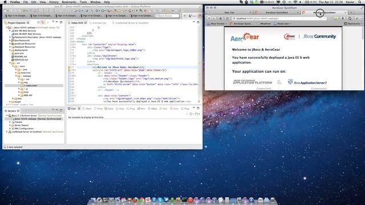Viewport: 365px width, 205px height.
Task: Click the Apple menu icon
Action: (5, 2)
